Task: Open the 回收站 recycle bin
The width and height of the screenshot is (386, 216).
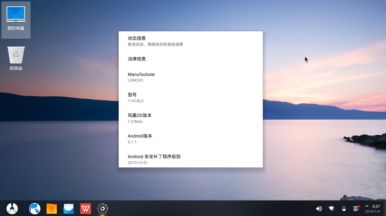Action: pos(16,58)
